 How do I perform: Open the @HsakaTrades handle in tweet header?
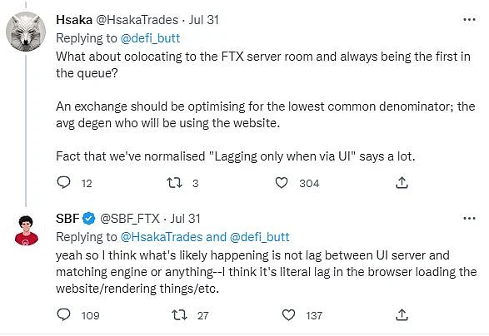click(x=137, y=20)
